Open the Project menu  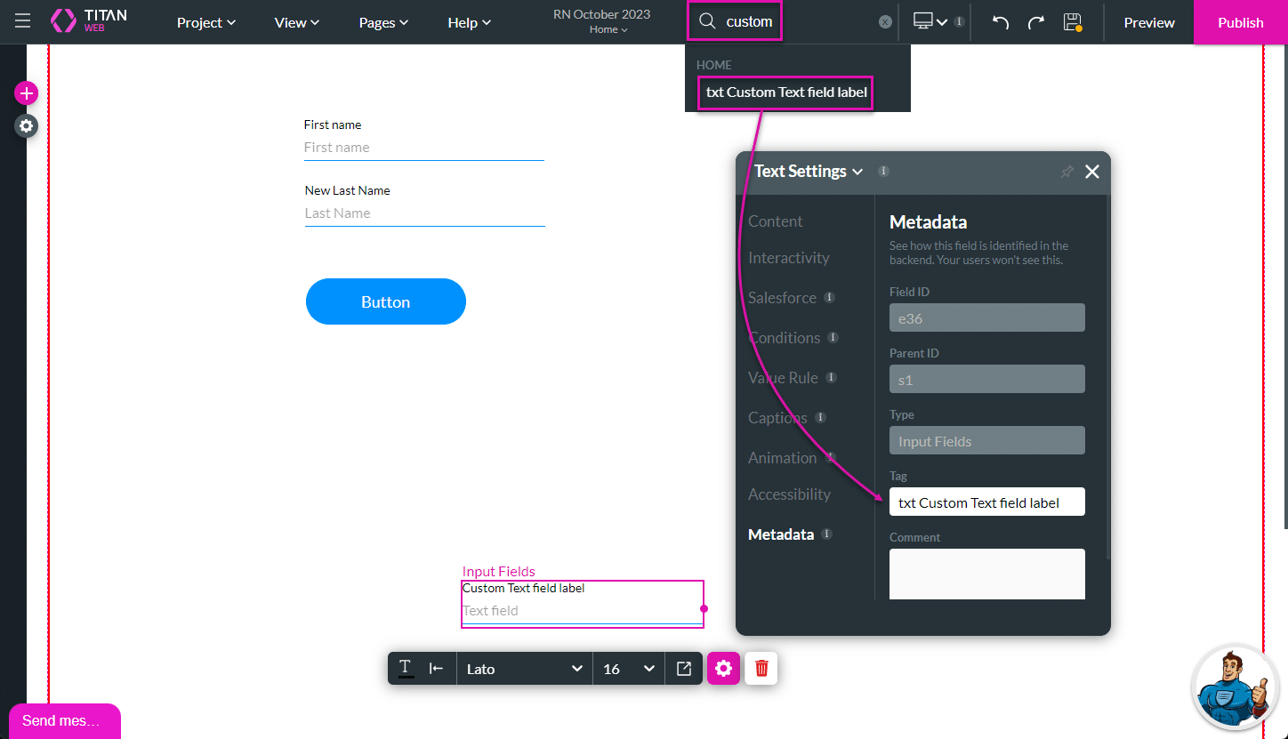205,22
